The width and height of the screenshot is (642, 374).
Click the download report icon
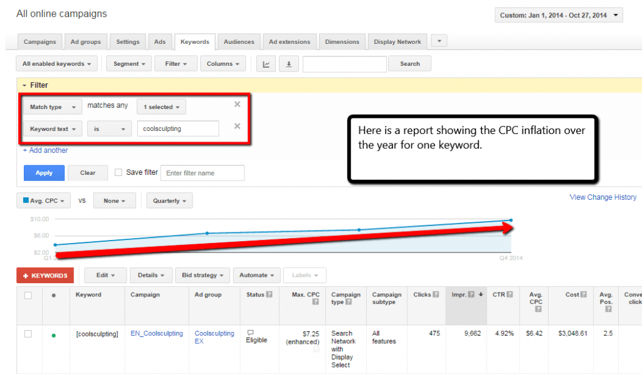click(x=288, y=64)
